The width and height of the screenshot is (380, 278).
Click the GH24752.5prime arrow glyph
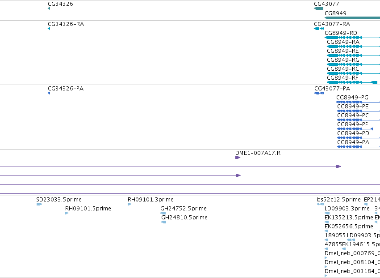(163, 213)
